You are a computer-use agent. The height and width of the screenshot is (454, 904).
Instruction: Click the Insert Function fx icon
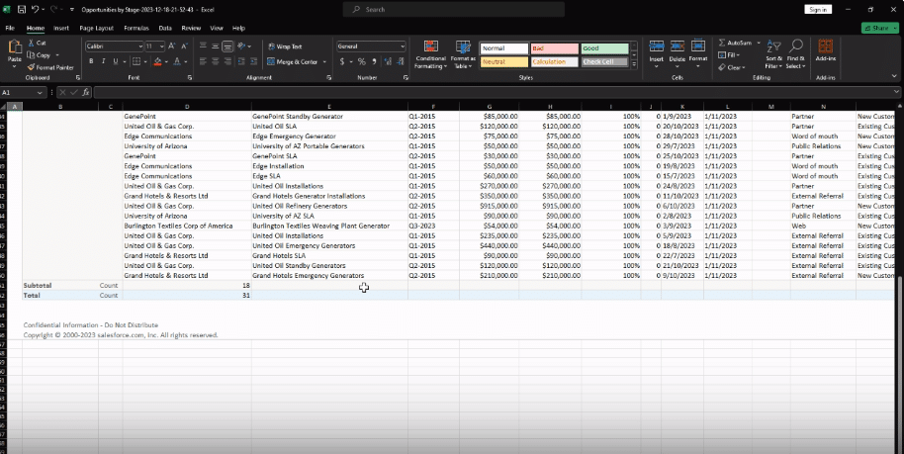[85, 92]
